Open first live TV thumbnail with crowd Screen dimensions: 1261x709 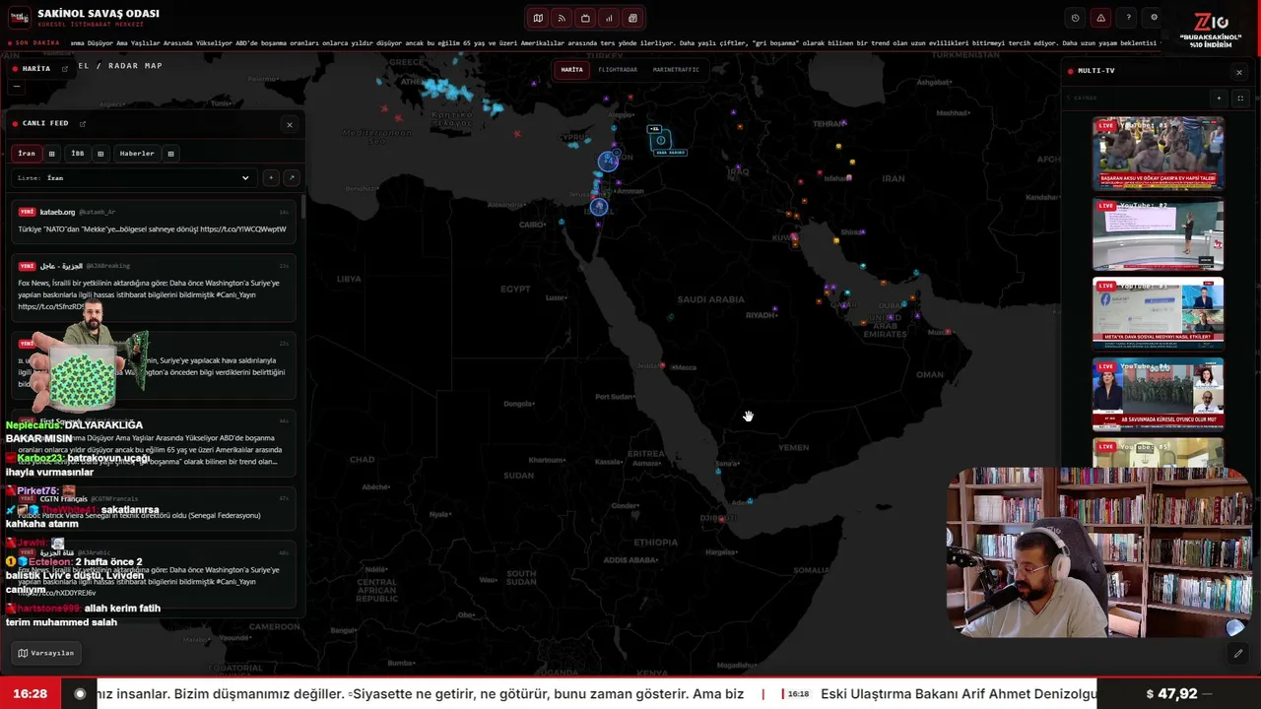pyautogui.click(x=1158, y=154)
